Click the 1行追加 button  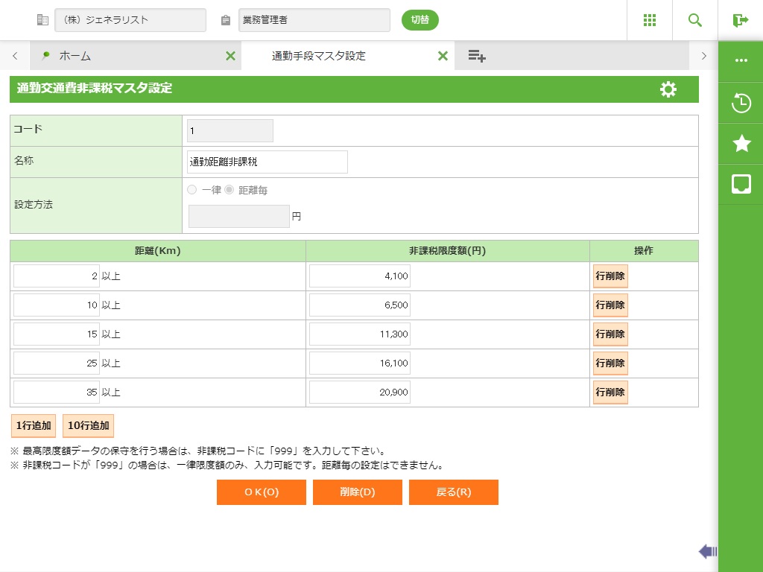[34, 425]
